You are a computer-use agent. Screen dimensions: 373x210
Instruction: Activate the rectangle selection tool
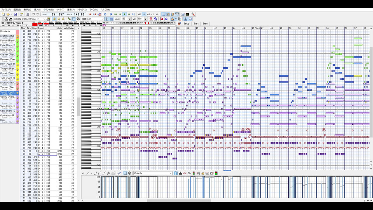[x=74, y=19]
